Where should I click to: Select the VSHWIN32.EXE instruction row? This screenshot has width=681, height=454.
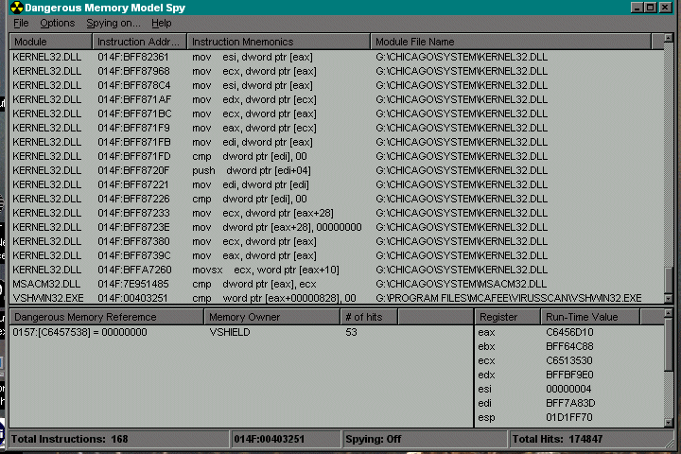337,298
